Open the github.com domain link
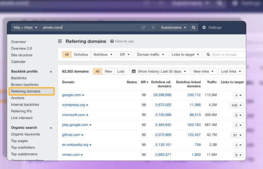Image resolution: width=263 pixels, height=169 pixels. click(71, 135)
